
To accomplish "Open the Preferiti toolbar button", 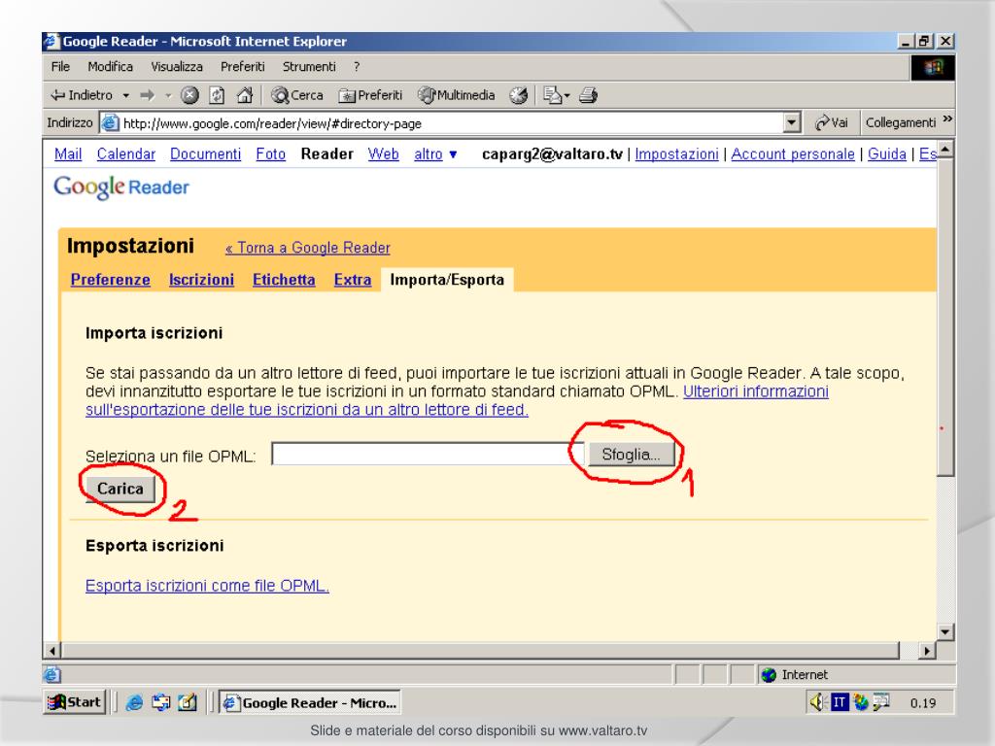I will click(x=370, y=95).
